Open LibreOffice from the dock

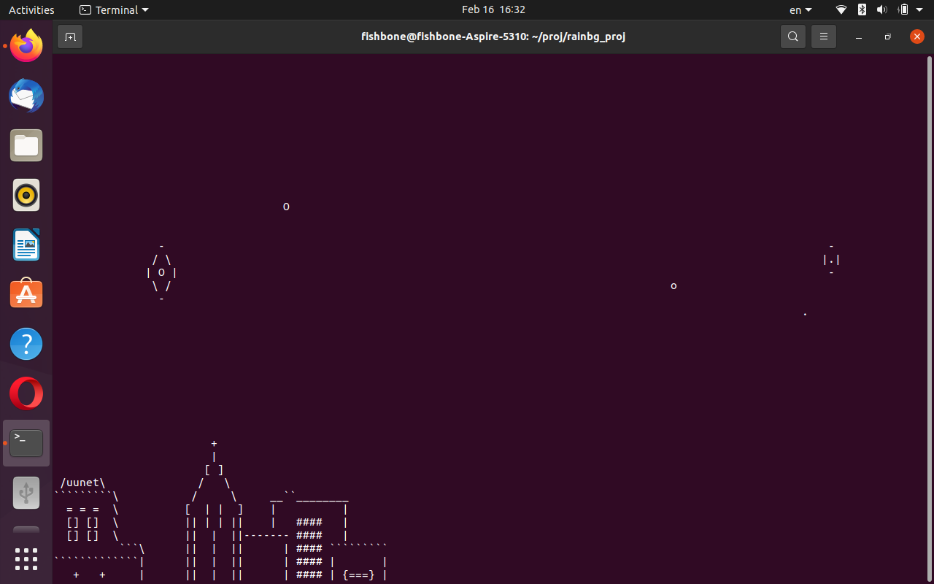point(26,245)
